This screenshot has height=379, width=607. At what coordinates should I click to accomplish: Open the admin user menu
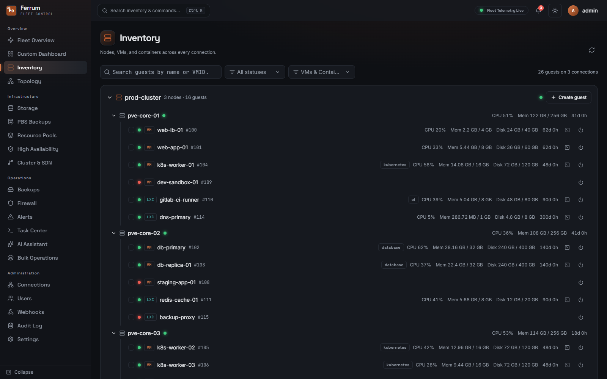click(583, 11)
